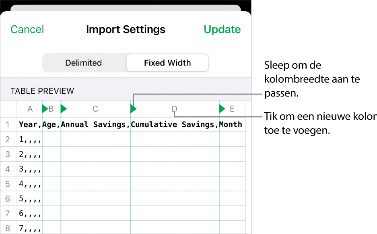This screenshot has height=234, width=377.
Task: Click the cell containing "Annual Savings,"
Action: coord(95,125)
